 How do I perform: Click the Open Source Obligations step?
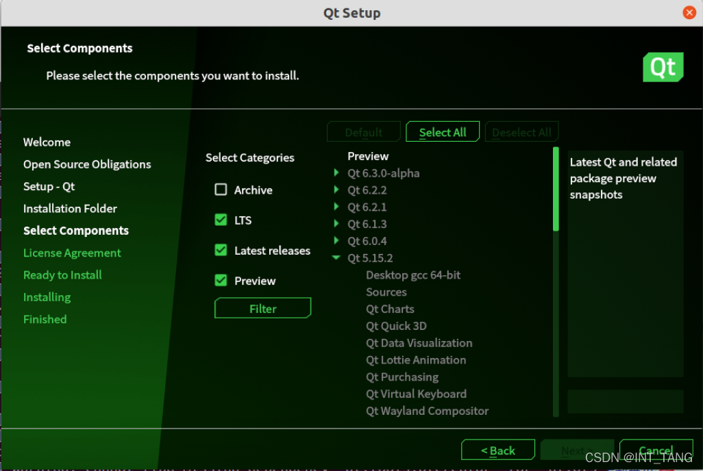tap(87, 164)
